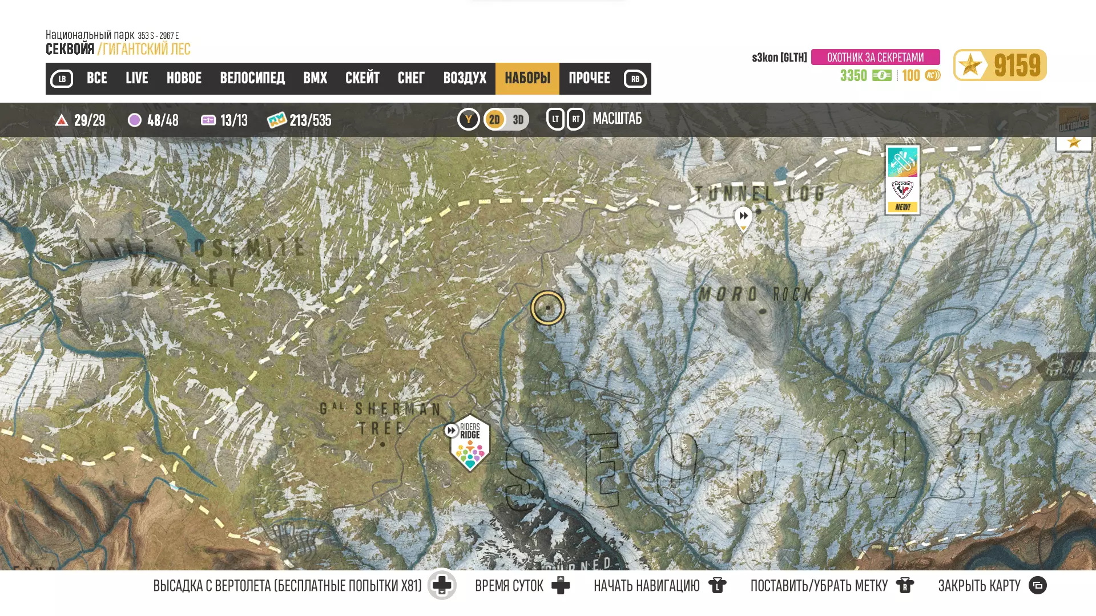Select the ВЕЛОСИПЕД filter tab
The image size is (1096, 616).
[x=252, y=78]
